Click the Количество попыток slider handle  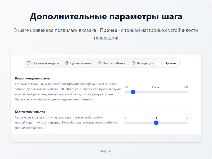[x=156, y=123]
